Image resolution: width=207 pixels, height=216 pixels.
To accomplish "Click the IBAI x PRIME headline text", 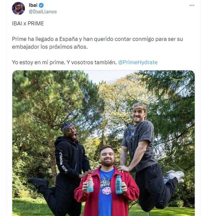I will [x=28, y=23].
